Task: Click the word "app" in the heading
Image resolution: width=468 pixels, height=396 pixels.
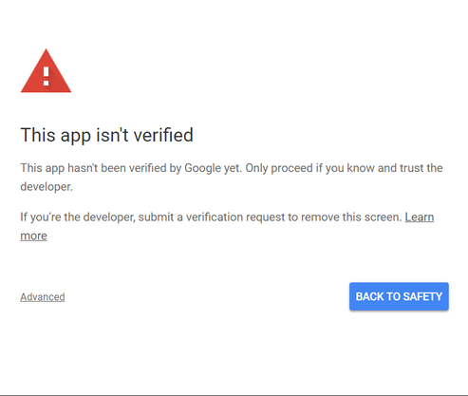Action: click(76, 136)
